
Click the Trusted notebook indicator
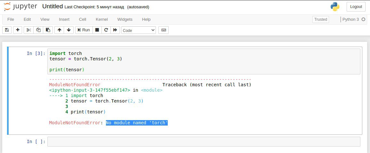(321, 19)
